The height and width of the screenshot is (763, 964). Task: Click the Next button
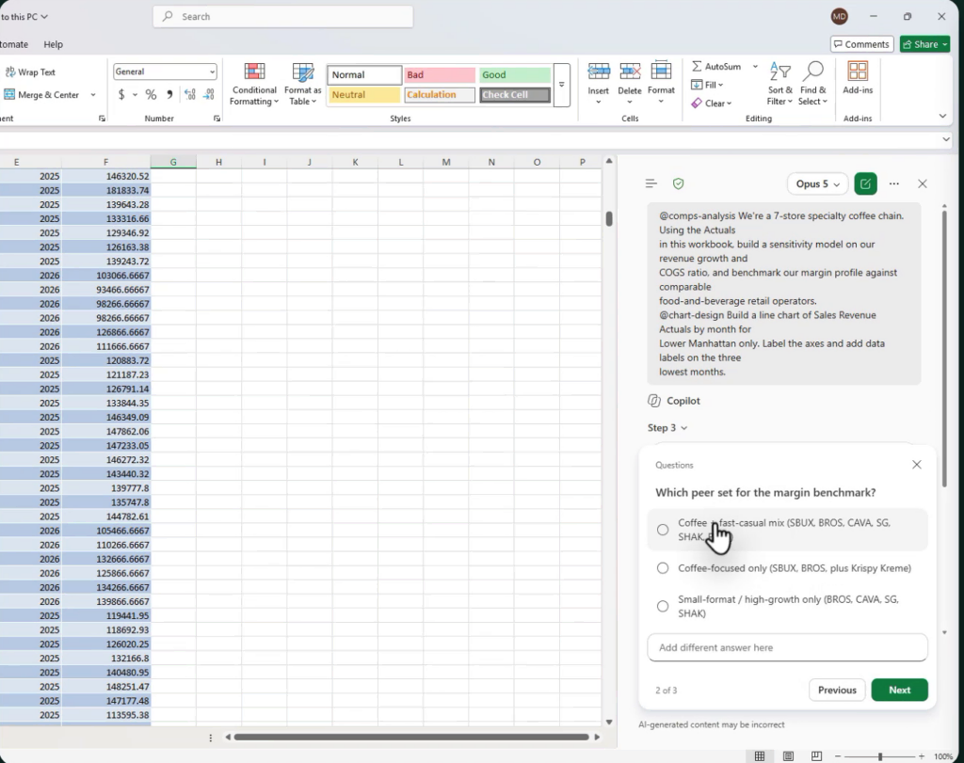click(x=899, y=690)
